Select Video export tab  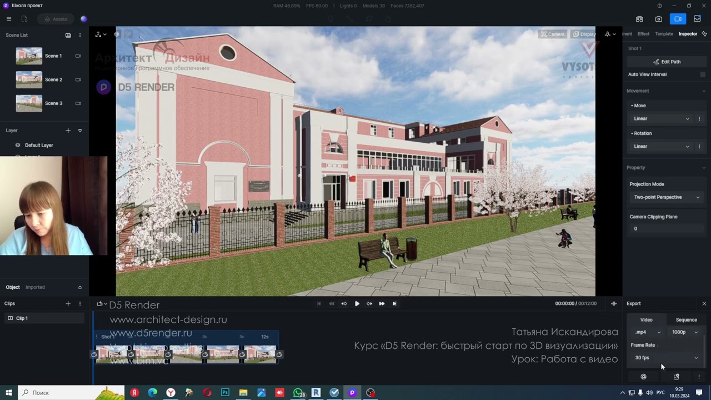647,320
